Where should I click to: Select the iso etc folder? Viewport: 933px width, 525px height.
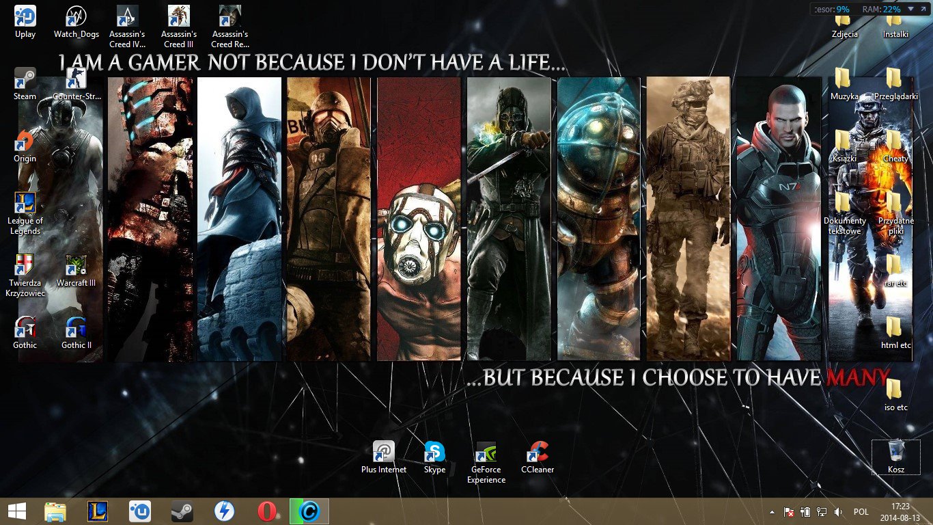pos(896,395)
